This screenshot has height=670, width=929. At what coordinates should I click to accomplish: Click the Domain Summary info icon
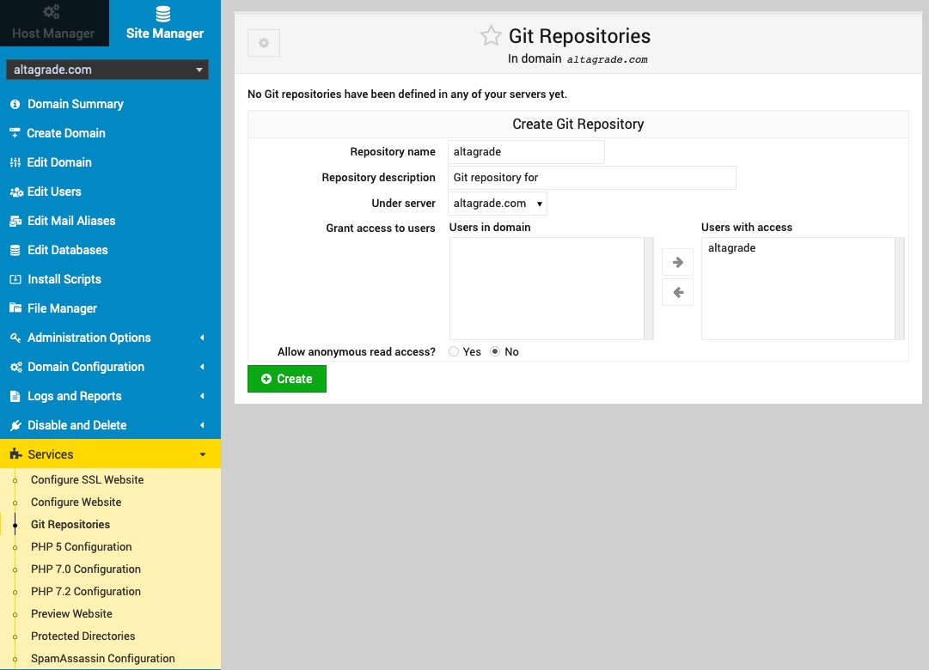15,104
